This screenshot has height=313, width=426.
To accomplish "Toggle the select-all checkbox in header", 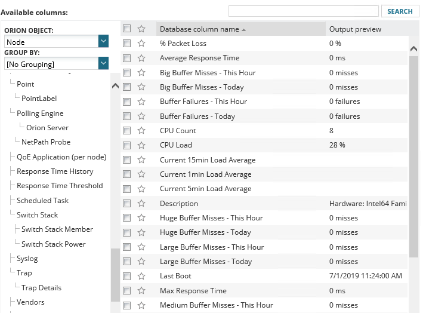I will pyautogui.click(x=126, y=29).
